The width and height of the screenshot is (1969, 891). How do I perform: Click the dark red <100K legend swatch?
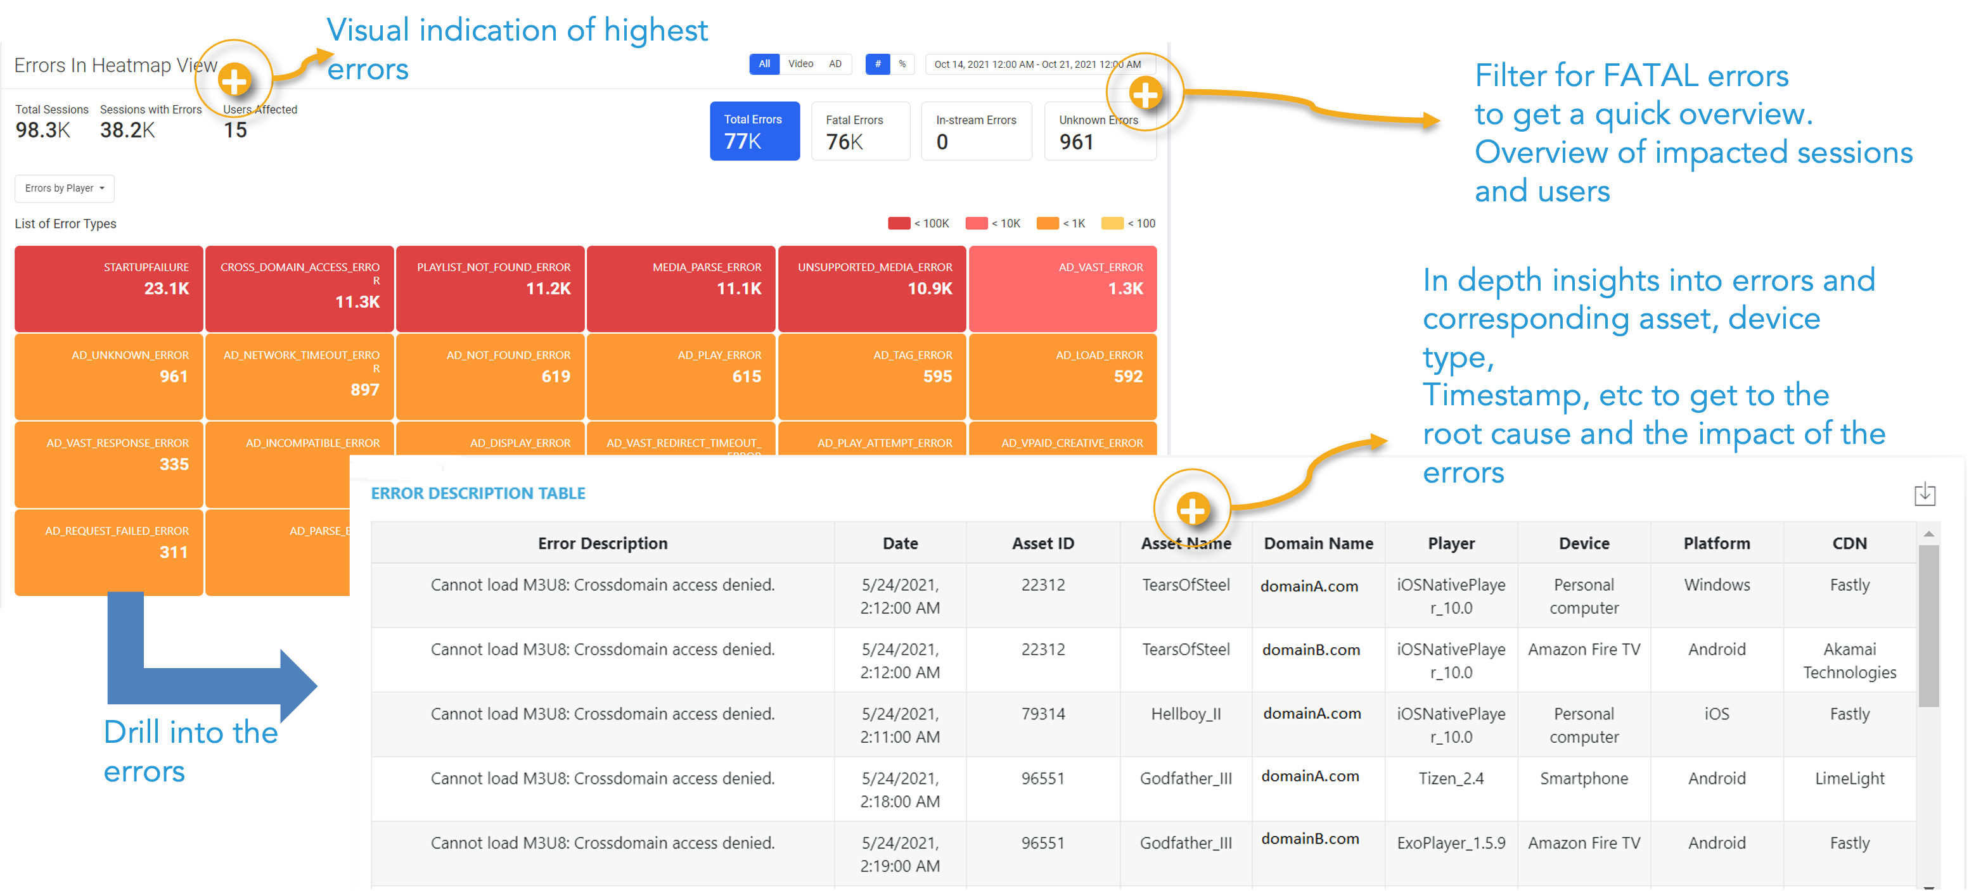(899, 223)
